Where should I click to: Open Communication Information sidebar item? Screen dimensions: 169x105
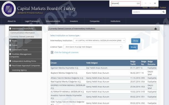[x=23, y=33]
